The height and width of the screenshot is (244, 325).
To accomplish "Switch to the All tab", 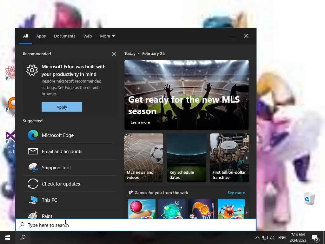I will point(25,36).
